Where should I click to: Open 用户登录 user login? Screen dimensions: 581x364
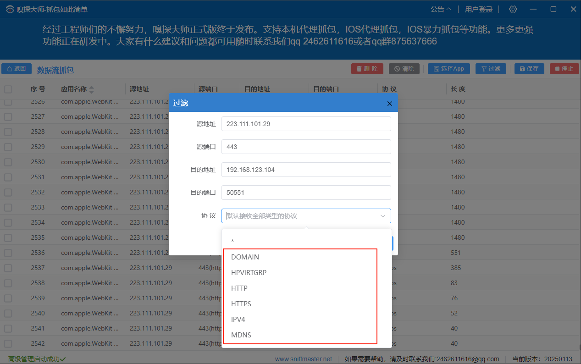[478, 9]
